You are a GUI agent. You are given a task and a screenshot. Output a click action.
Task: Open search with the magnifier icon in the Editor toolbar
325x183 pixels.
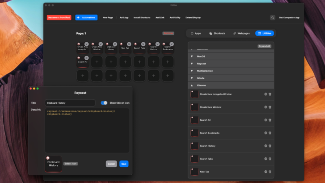(x=272, y=18)
